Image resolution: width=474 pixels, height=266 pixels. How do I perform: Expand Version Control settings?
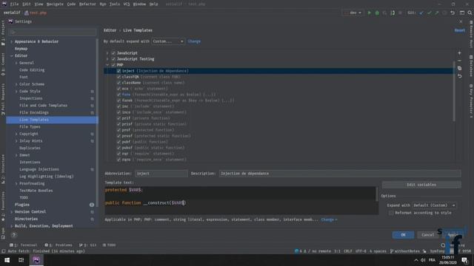pos(12,212)
